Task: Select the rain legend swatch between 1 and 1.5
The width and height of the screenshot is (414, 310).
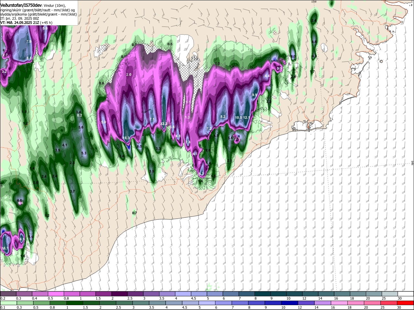Action: [x=74, y=303]
